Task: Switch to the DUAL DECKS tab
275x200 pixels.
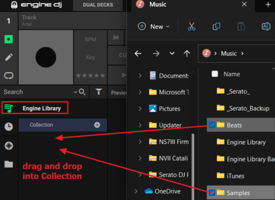Action: (98, 5)
